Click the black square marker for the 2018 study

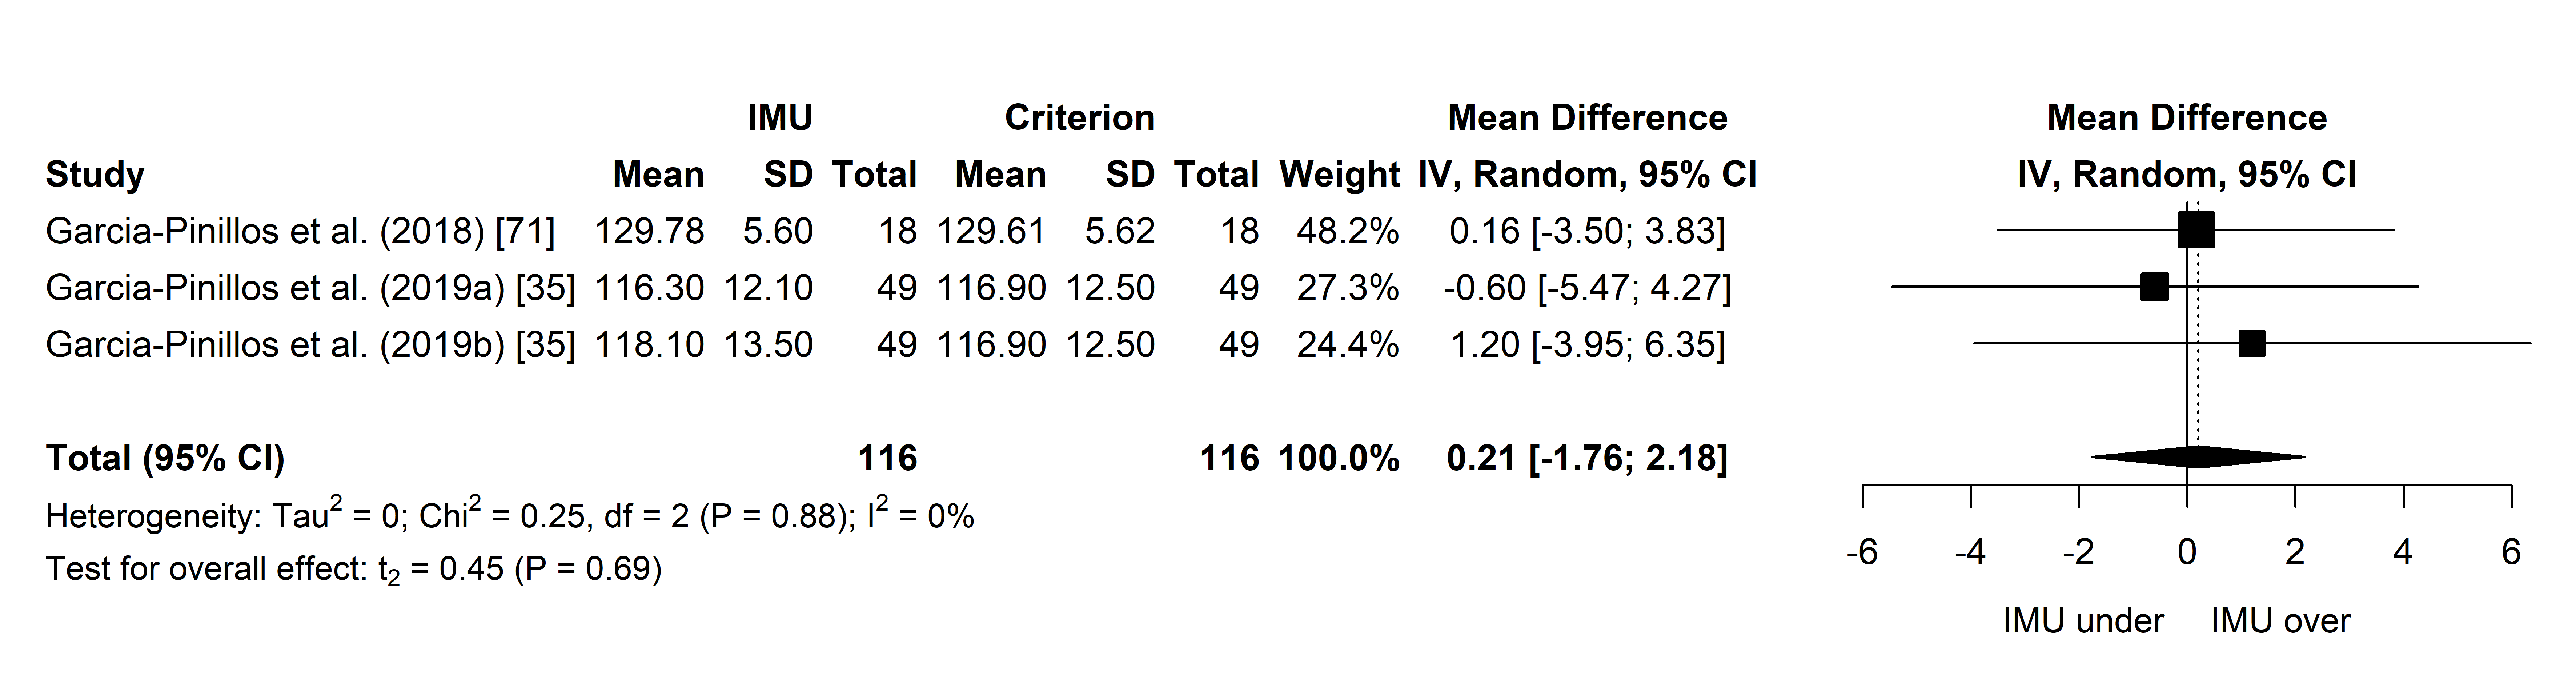coord(2196,230)
